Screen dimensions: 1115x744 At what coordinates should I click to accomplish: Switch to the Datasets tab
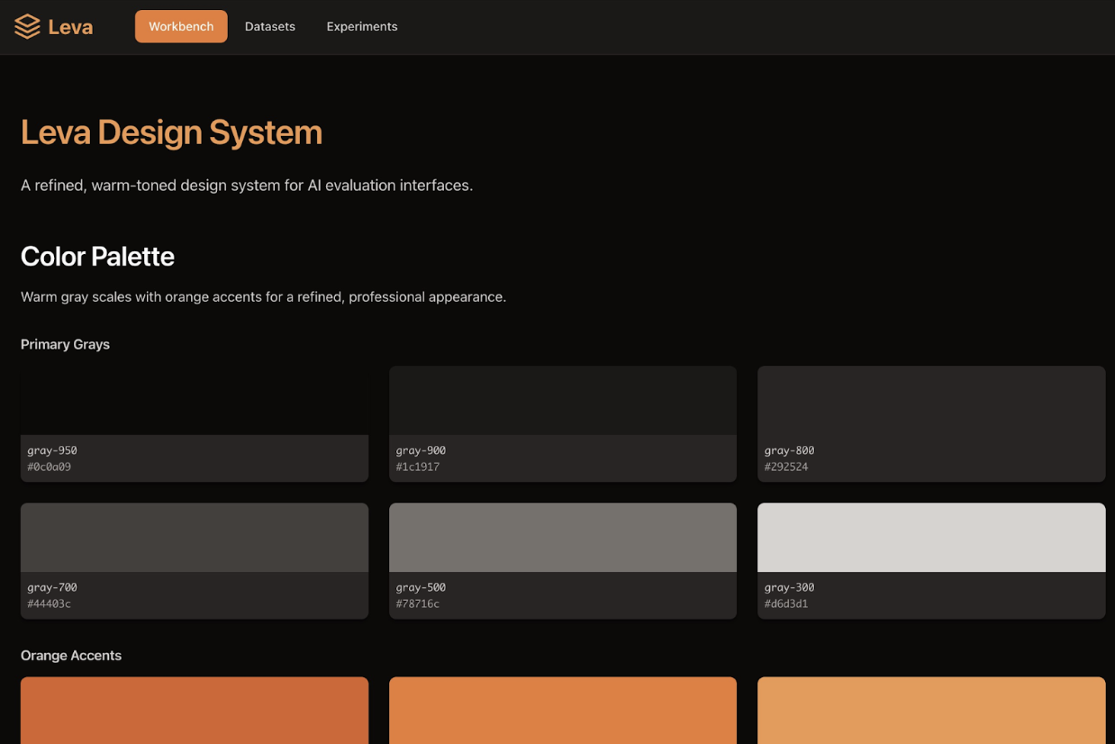tap(270, 27)
